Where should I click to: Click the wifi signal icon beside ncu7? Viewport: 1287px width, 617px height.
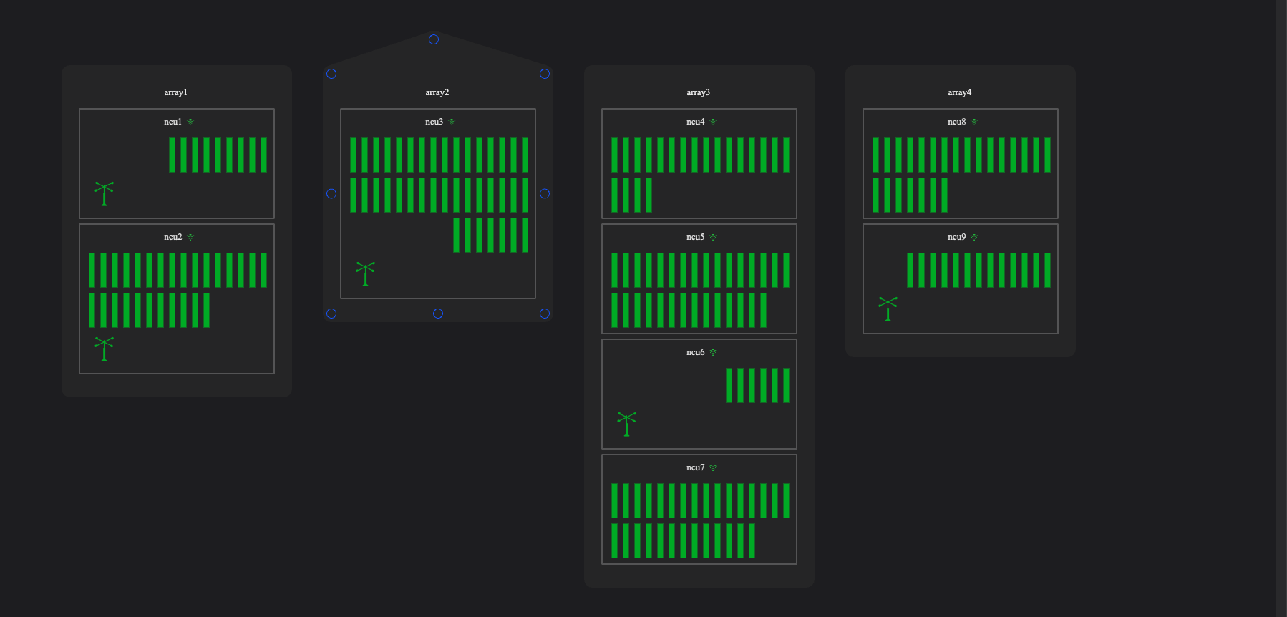(x=713, y=468)
